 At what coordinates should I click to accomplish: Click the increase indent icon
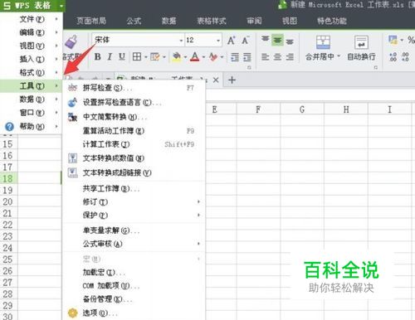pyautogui.click(x=247, y=57)
